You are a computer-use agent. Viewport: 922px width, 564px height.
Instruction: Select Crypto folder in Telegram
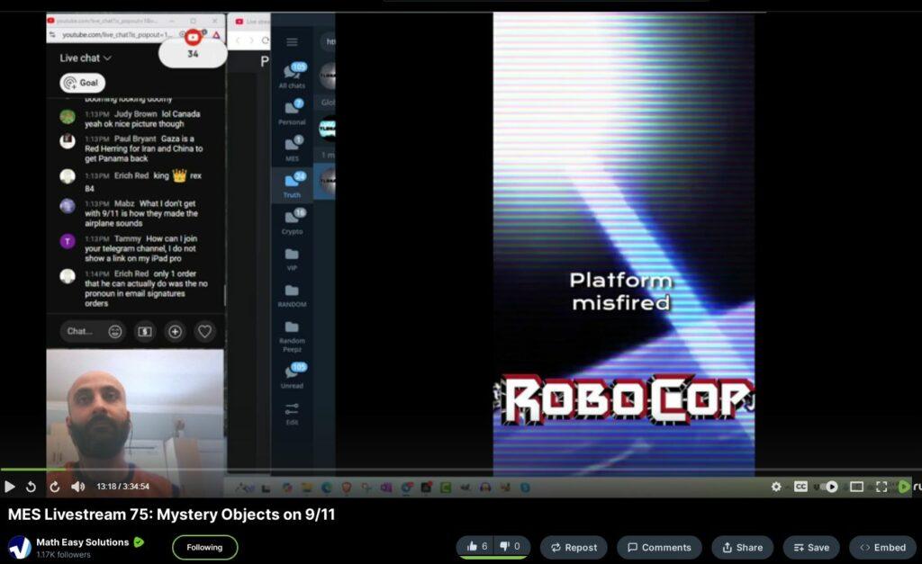click(292, 221)
